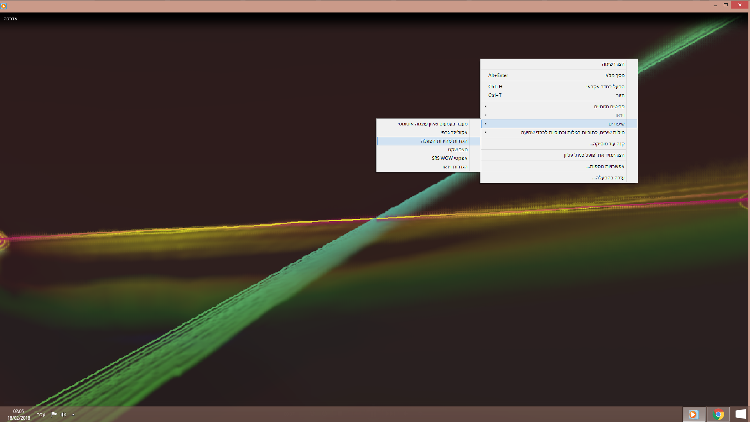
Task: Toggle shuffle 'הפעל בסדר אקראי' menu item
Action: [605, 87]
